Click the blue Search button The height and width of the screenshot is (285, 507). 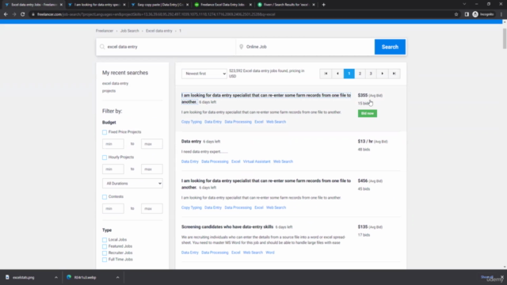coord(390,47)
